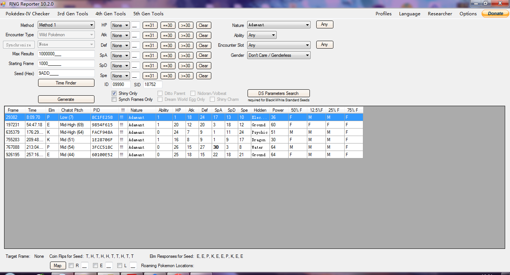The height and width of the screenshot is (275, 510).
Task: Open the 3rd Gen Tools menu
Action: point(72,13)
